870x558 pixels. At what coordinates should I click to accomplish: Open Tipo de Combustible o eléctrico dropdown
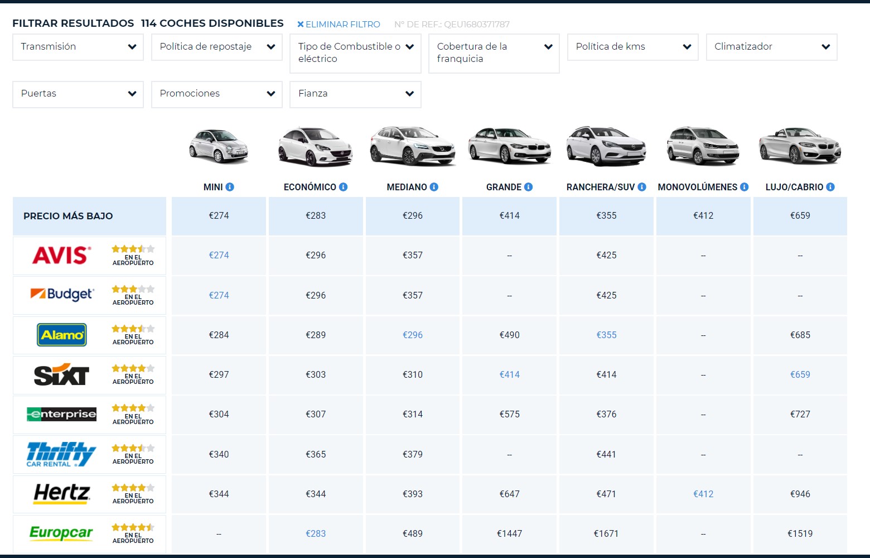(355, 54)
